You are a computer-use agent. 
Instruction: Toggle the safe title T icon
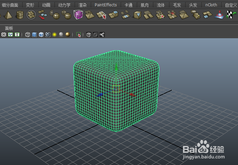pos(17,35)
